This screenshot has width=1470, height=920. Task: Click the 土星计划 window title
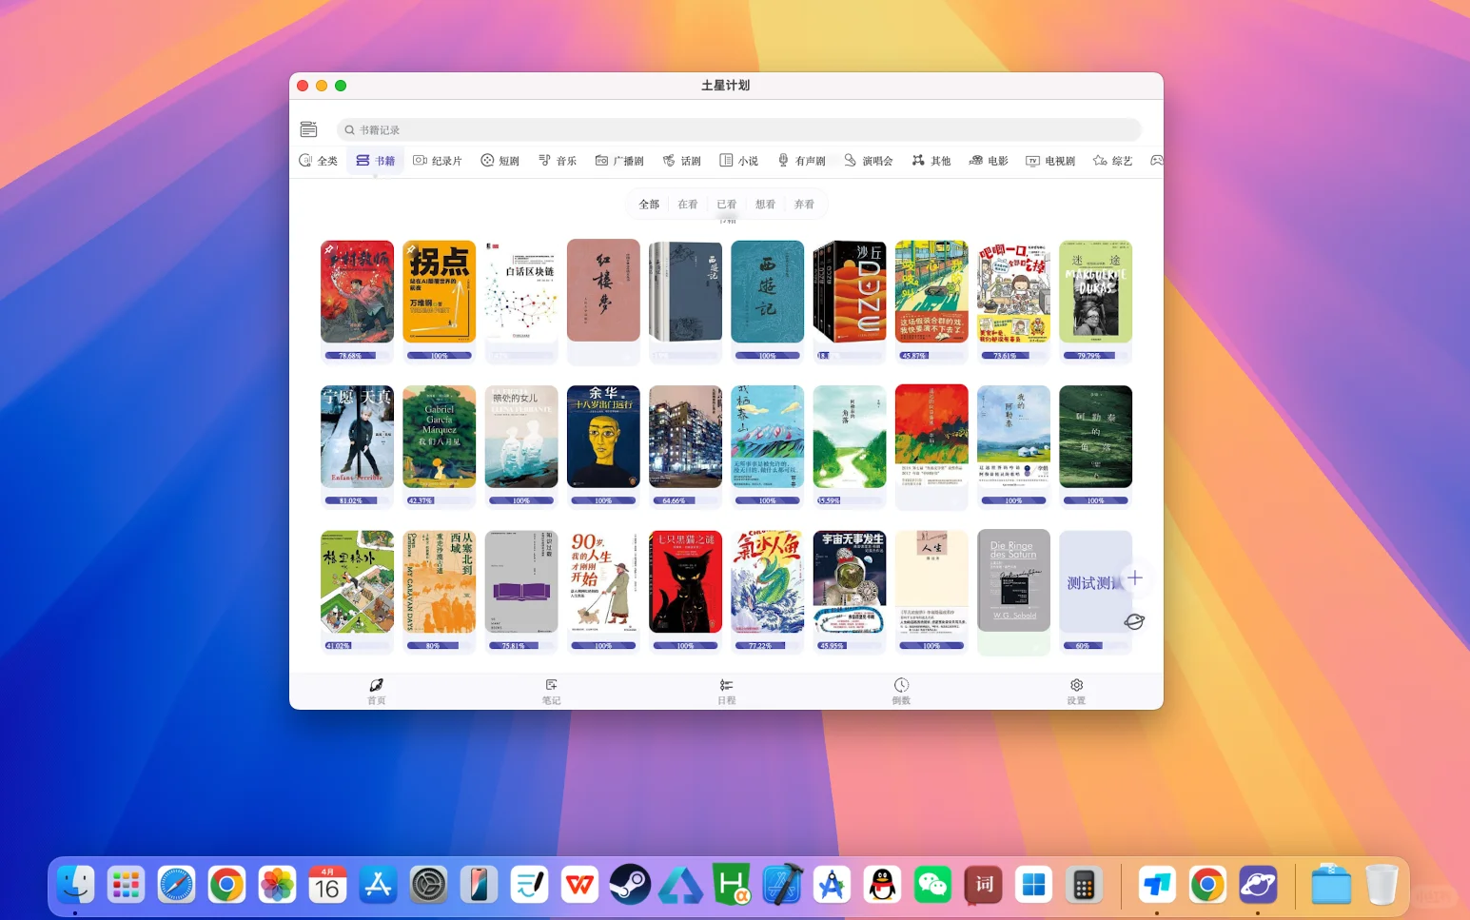[726, 86]
